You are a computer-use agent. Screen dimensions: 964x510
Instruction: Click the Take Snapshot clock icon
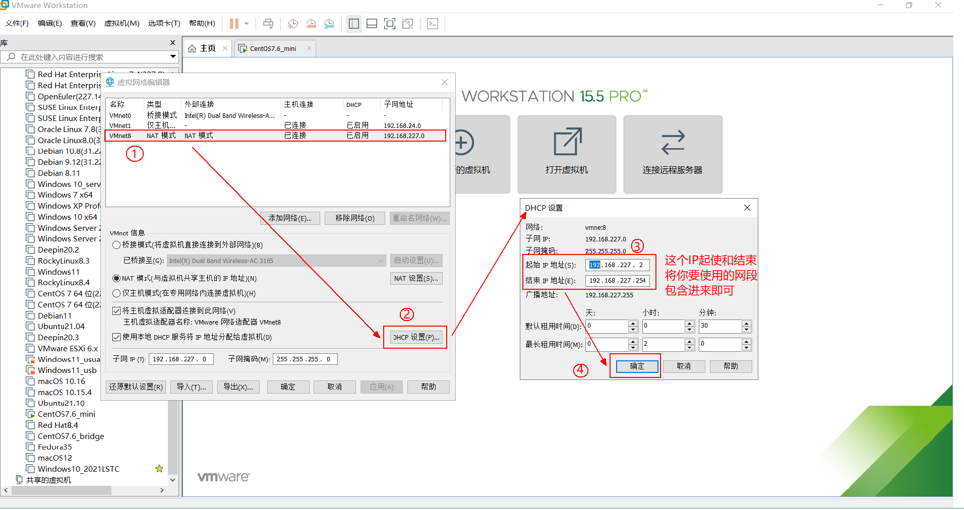(x=292, y=24)
